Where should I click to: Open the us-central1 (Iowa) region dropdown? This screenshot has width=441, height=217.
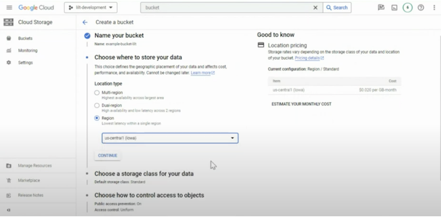[x=170, y=138]
